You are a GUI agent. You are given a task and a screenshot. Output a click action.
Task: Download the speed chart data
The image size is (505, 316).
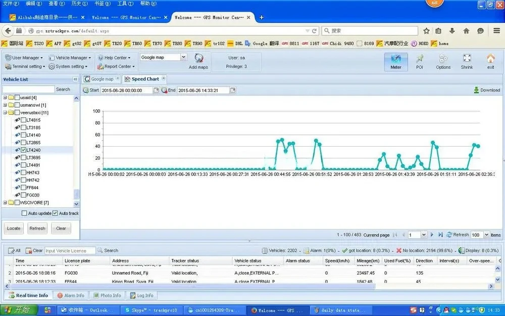[487, 90]
